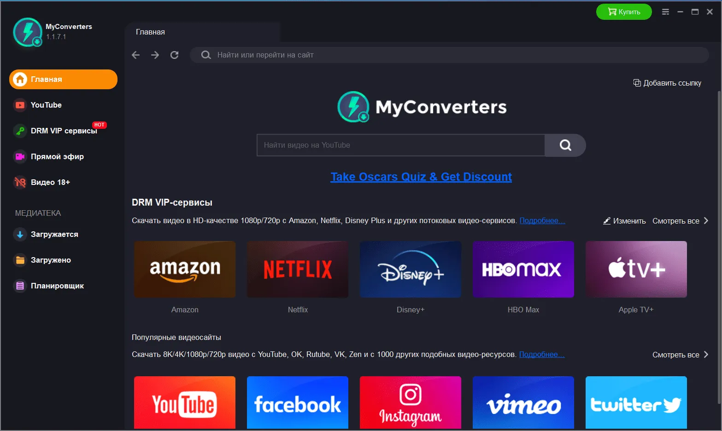The width and height of the screenshot is (722, 431).
Task: Open the YouTube site tile
Action: click(185, 403)
